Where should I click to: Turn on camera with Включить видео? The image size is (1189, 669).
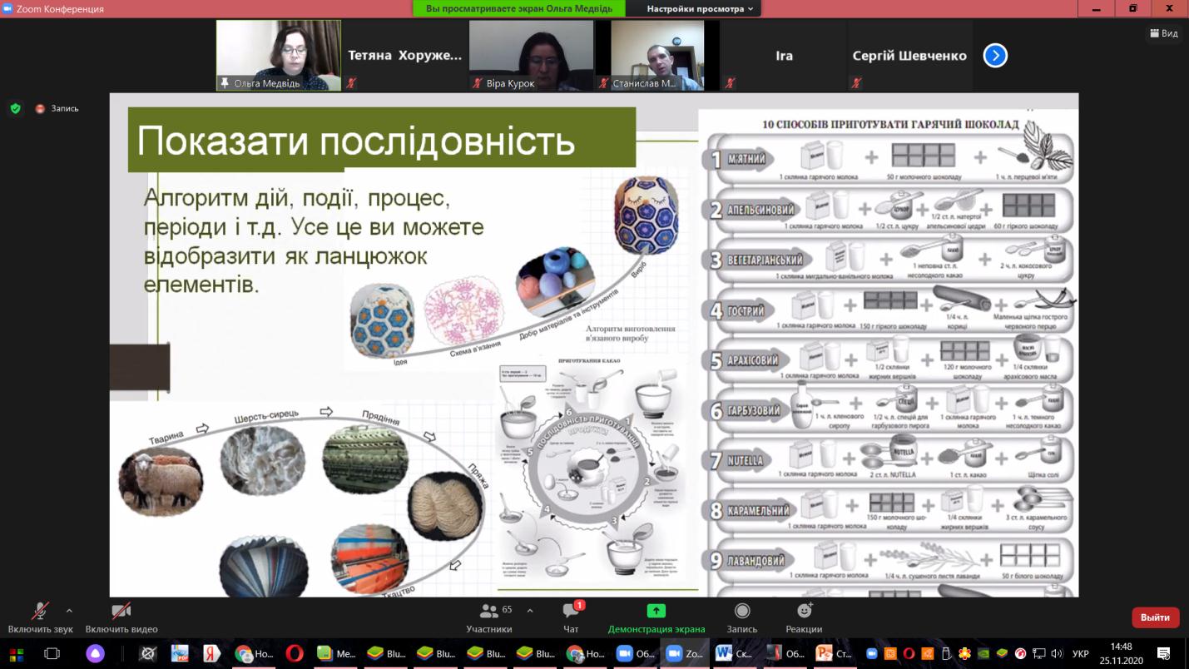(121, 617)
